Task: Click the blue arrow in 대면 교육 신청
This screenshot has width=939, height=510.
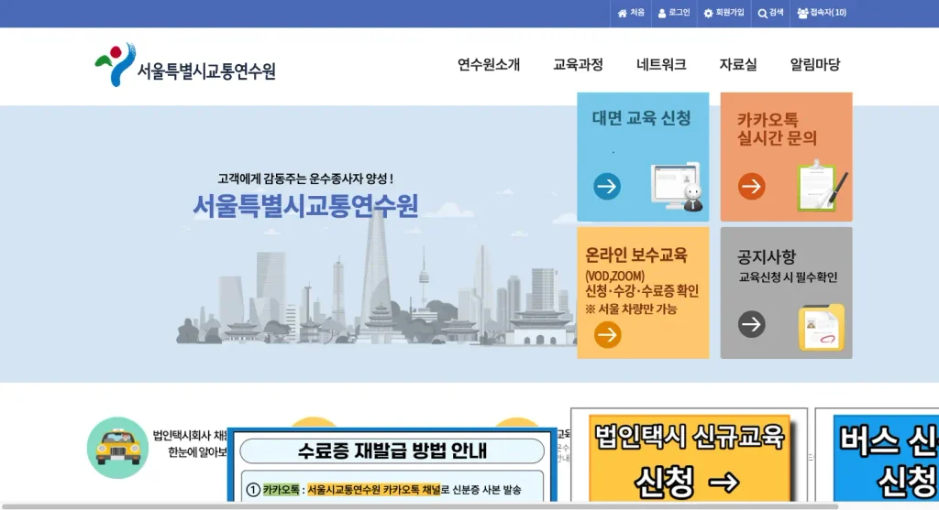Action: point(607,186)
